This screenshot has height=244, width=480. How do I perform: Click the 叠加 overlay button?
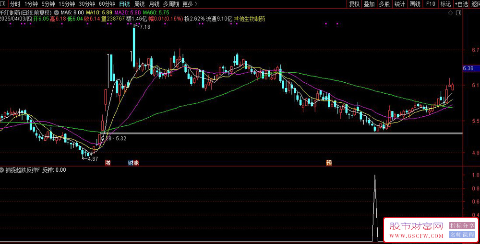click(369, 4)
